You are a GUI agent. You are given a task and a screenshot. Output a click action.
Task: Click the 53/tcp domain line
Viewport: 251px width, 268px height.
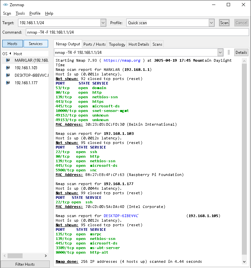click(81, 88)
